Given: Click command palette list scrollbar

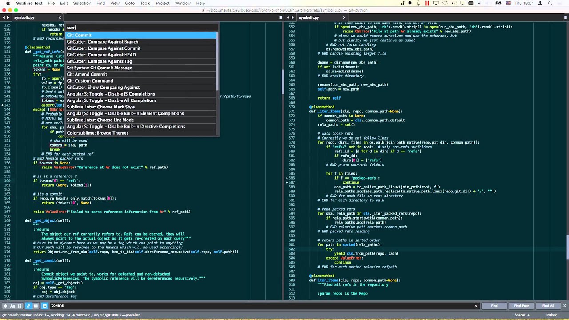Looking at the screenshot, I should 217,61.
